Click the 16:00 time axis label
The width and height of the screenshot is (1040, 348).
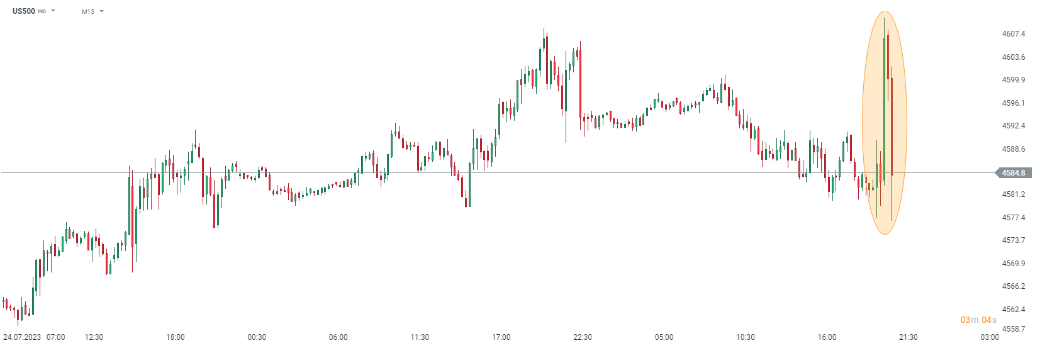coord(827,337)
